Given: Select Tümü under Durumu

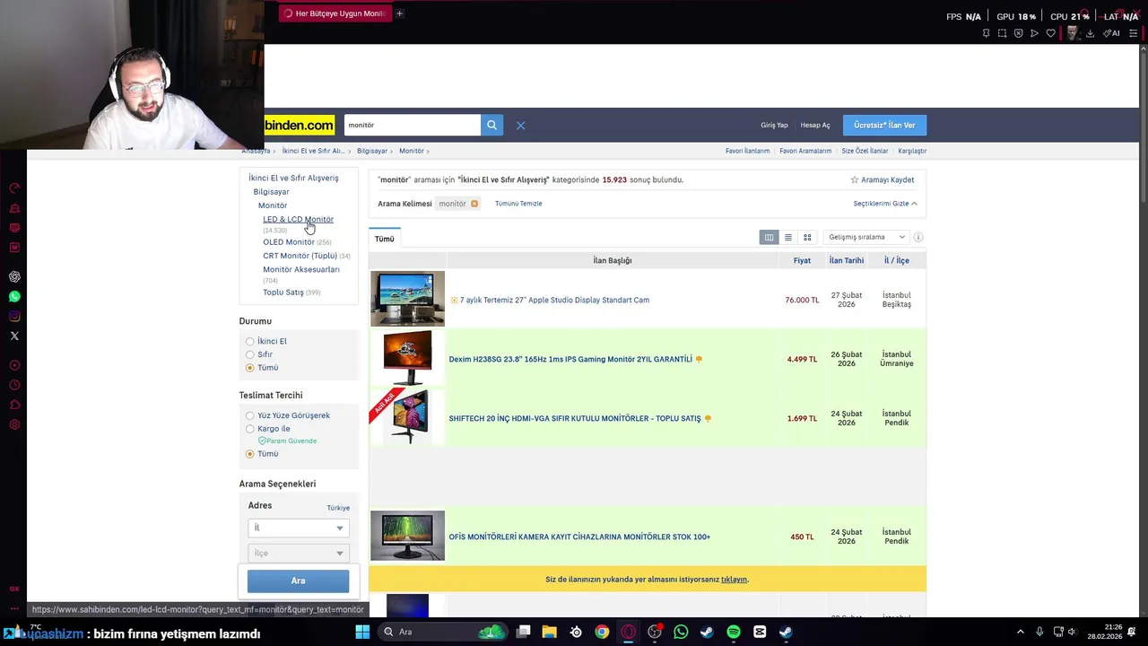Looking at the screenshot, I should [x=250, y=368].
